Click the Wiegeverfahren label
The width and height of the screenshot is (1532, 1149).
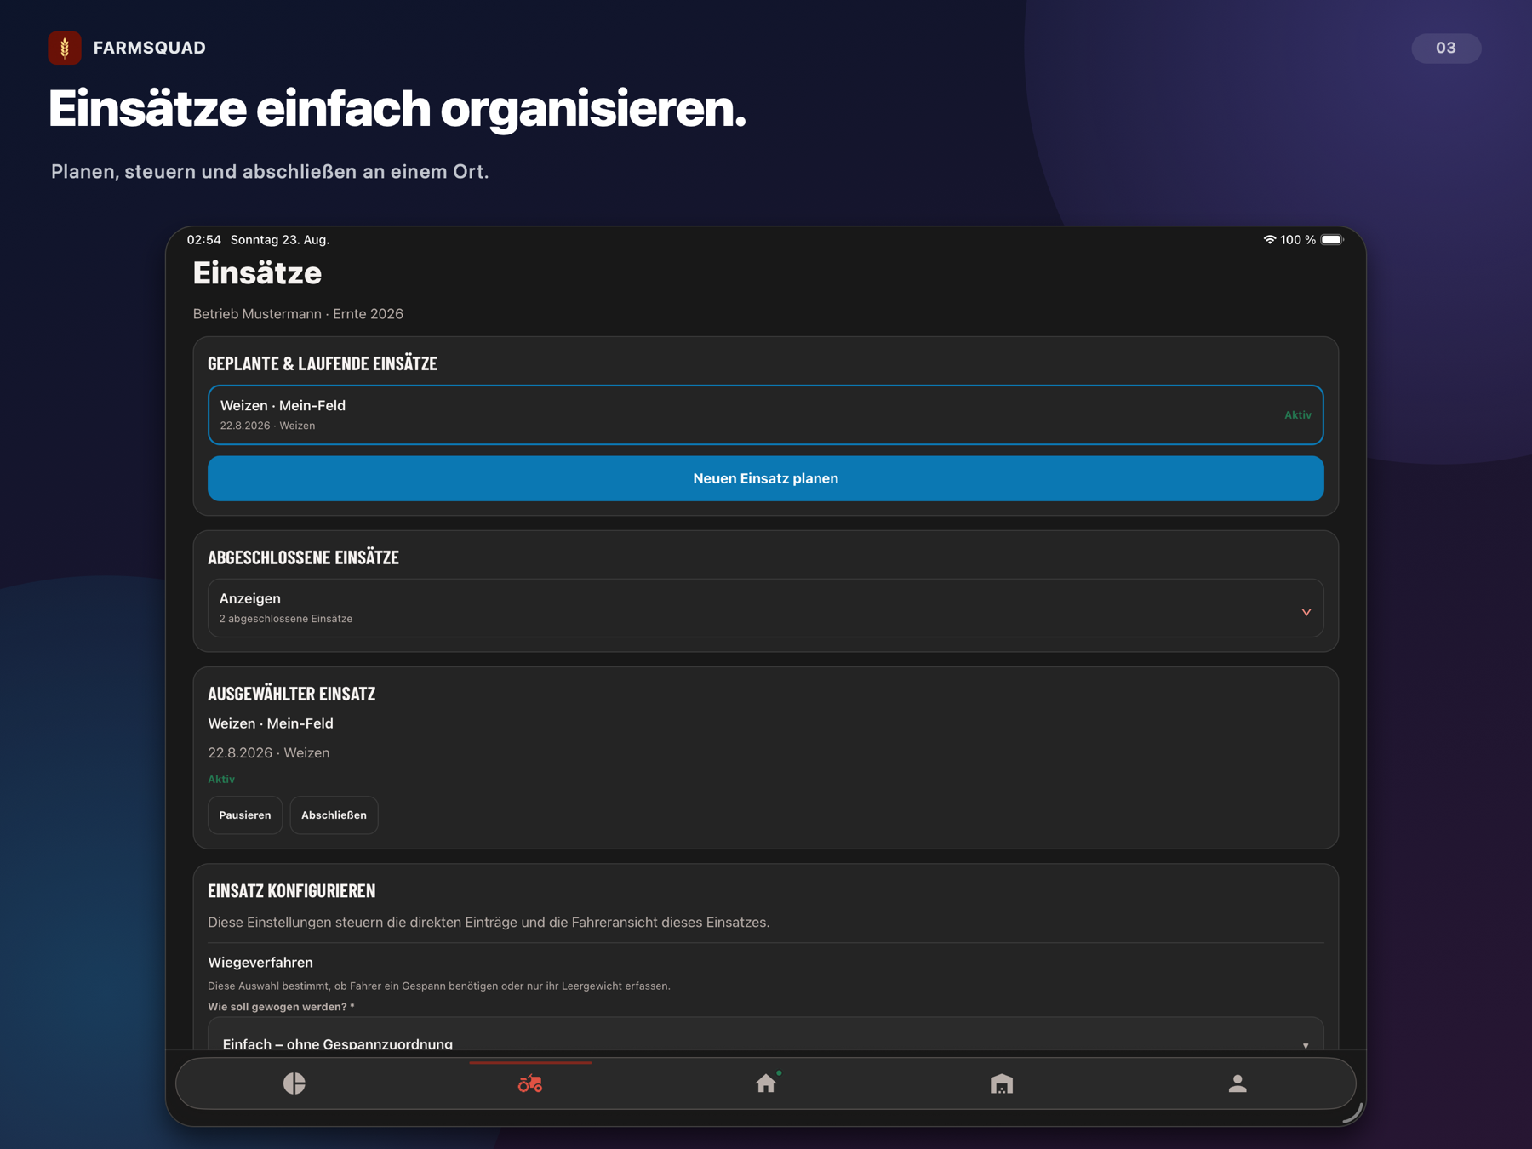(x=260, y=963)
